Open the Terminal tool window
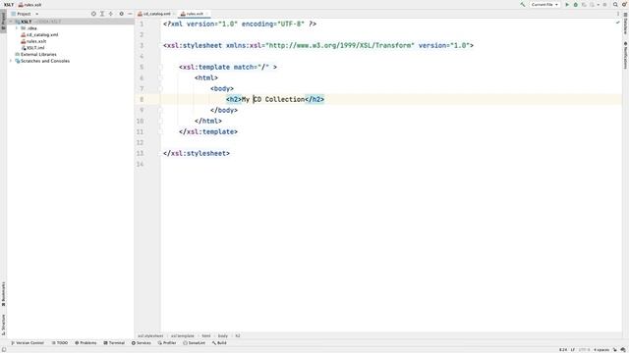The image size is (629, 353). [x=114, y=343]
